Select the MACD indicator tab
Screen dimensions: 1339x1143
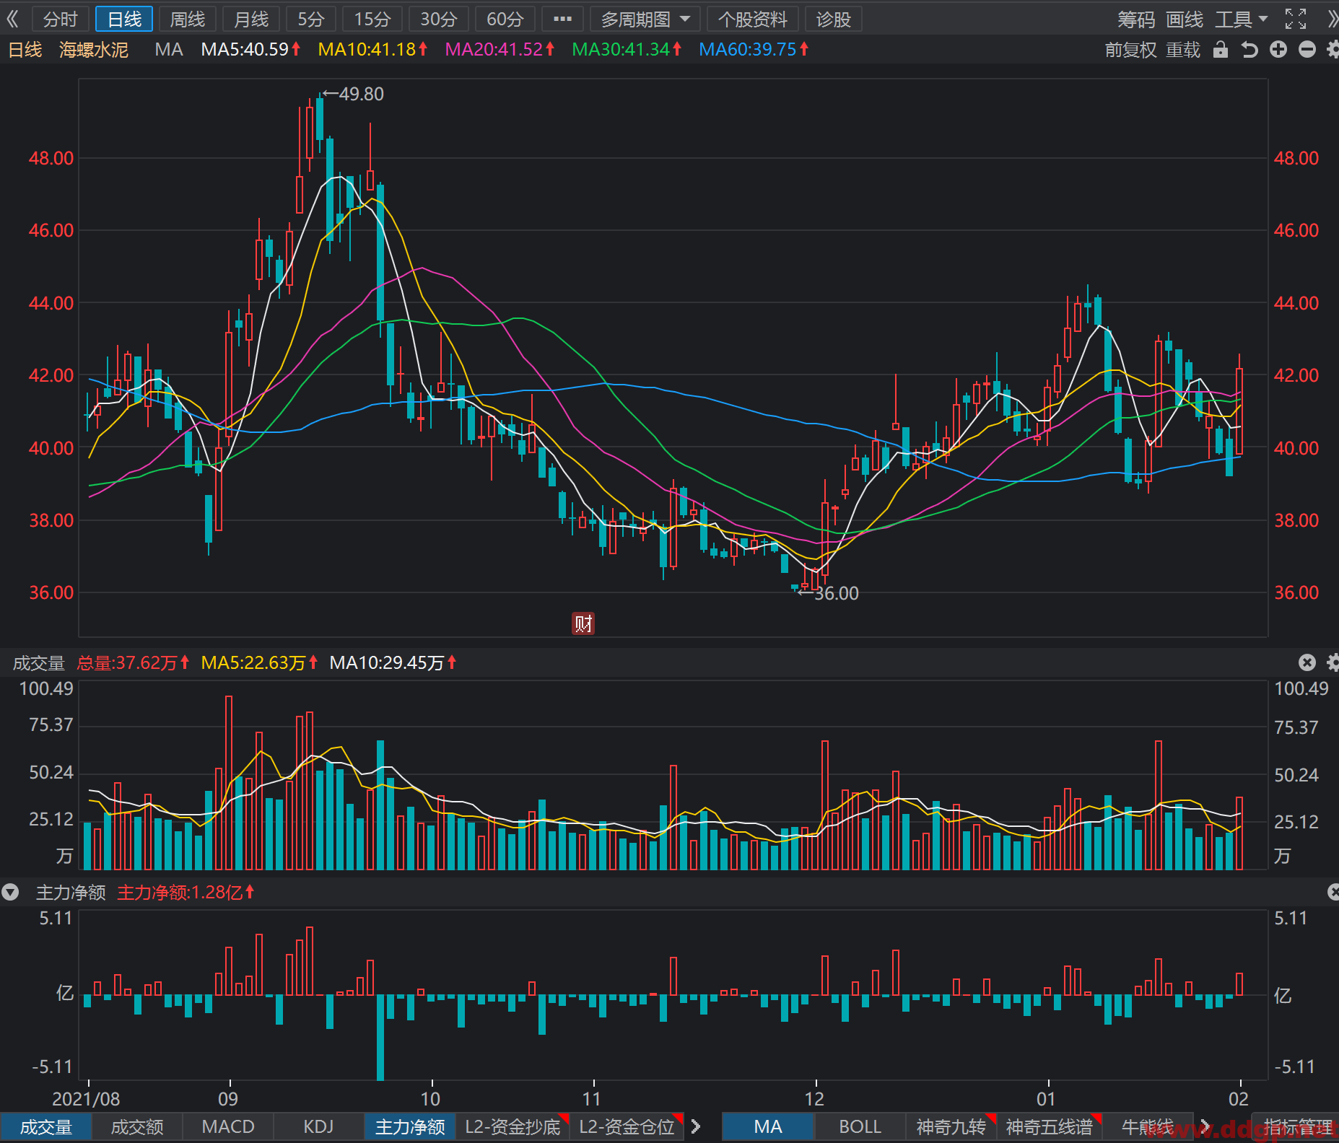point(228,1126)
